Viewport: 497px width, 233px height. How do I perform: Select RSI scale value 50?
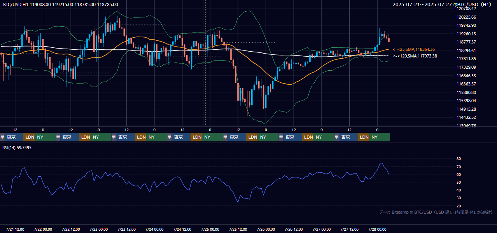click(x=459, y=182)
